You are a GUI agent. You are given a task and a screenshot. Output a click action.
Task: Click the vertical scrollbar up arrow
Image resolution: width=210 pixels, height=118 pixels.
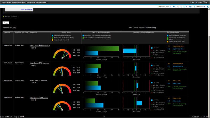tap(209, 9)
